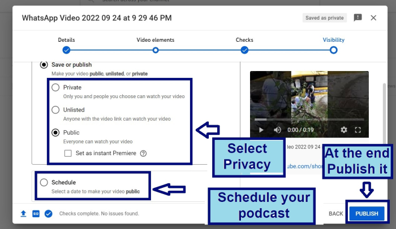Click the 0:00 / 0:19 time display
396x229 pixels.
click(x=300, y=130)
